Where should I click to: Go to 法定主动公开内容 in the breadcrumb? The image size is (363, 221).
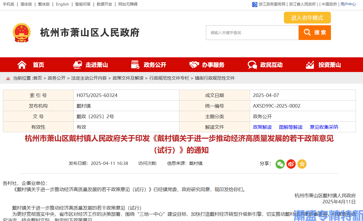coord(89,78)
